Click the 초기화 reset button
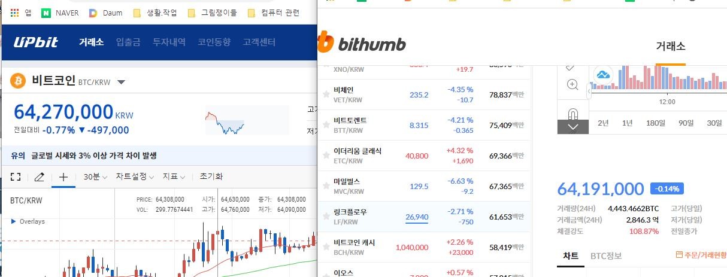 tap(211, 176)
